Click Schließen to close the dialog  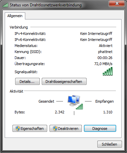click(x=109, y=144)
